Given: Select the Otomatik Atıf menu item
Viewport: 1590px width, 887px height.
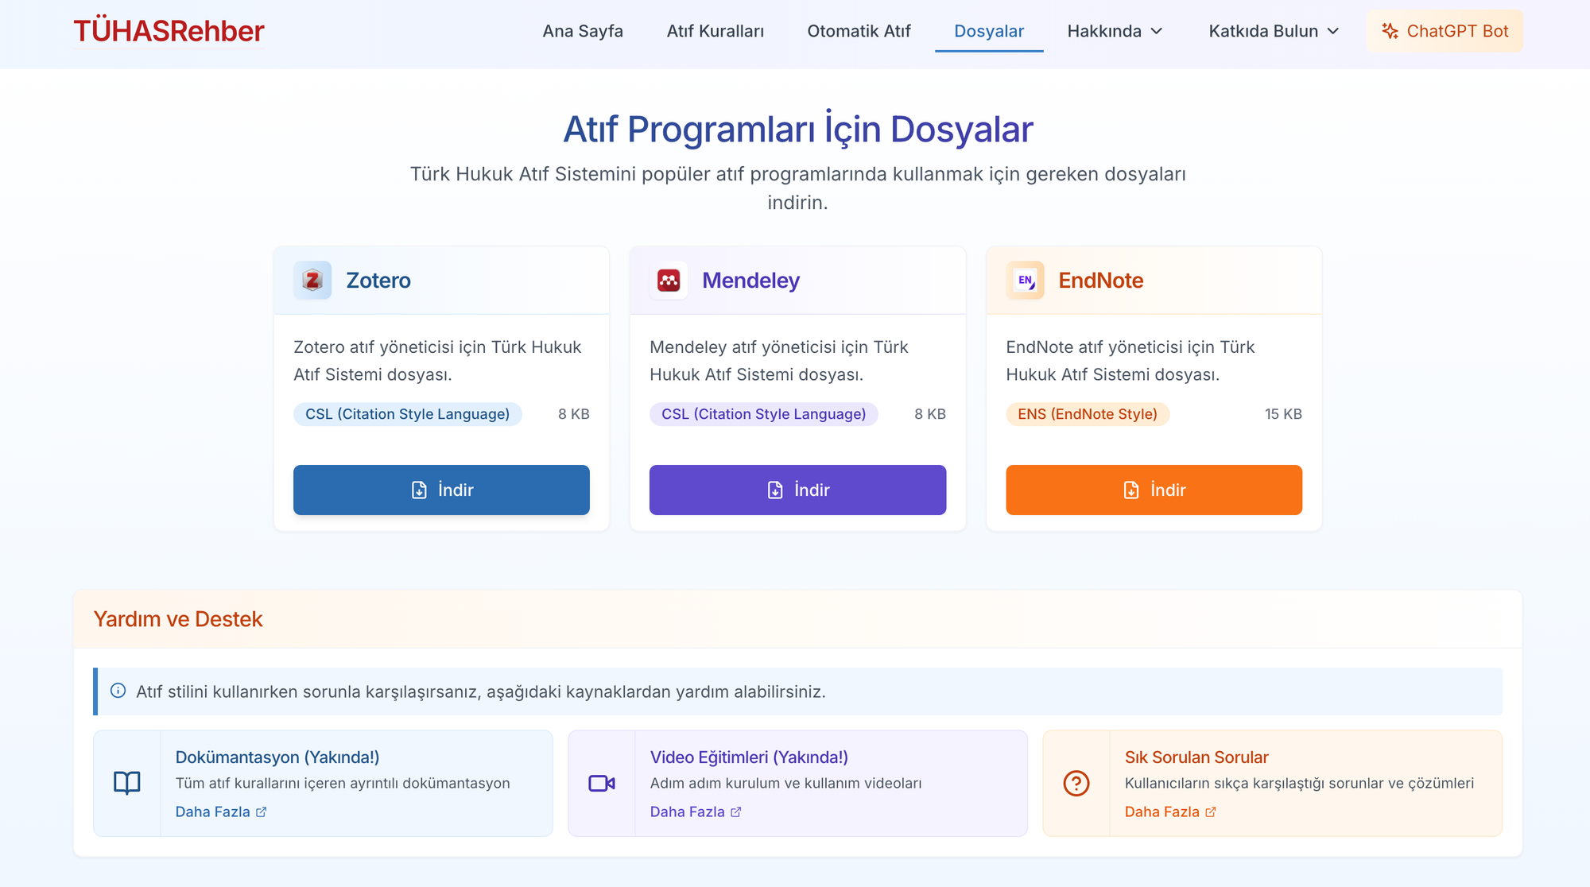Looking at the screenshot, I should tap(859, 31).
